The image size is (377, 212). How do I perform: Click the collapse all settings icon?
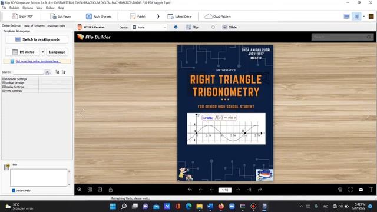coord(64,72)
